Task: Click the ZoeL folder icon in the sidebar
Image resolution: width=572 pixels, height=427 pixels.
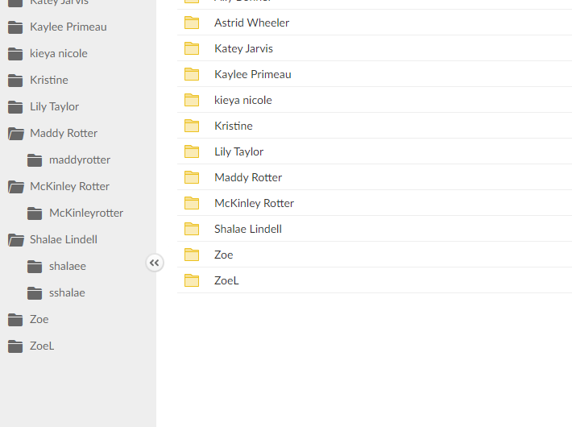Action: point(15,346)
